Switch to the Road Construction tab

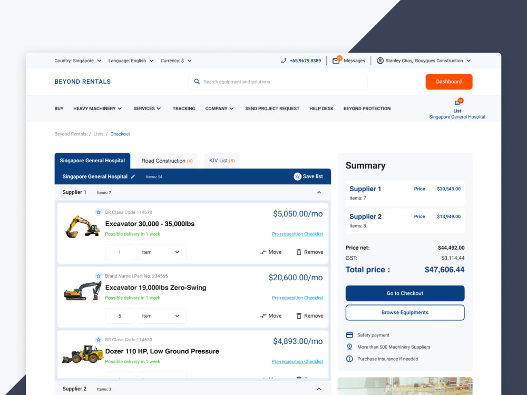click(167, 160)
